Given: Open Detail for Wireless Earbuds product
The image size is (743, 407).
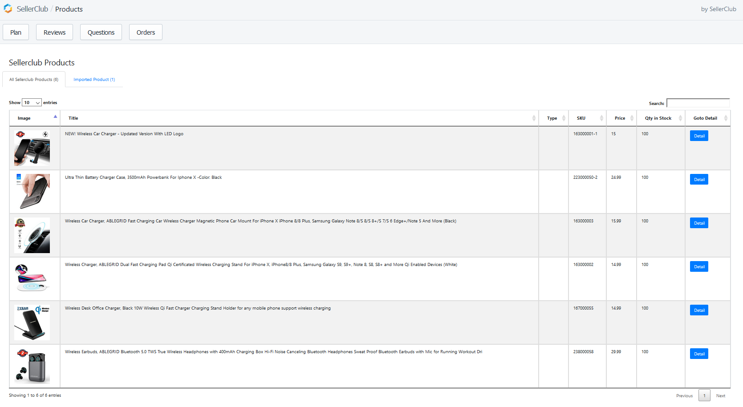Looking at the screenshot, I should (x=699, y=354).
